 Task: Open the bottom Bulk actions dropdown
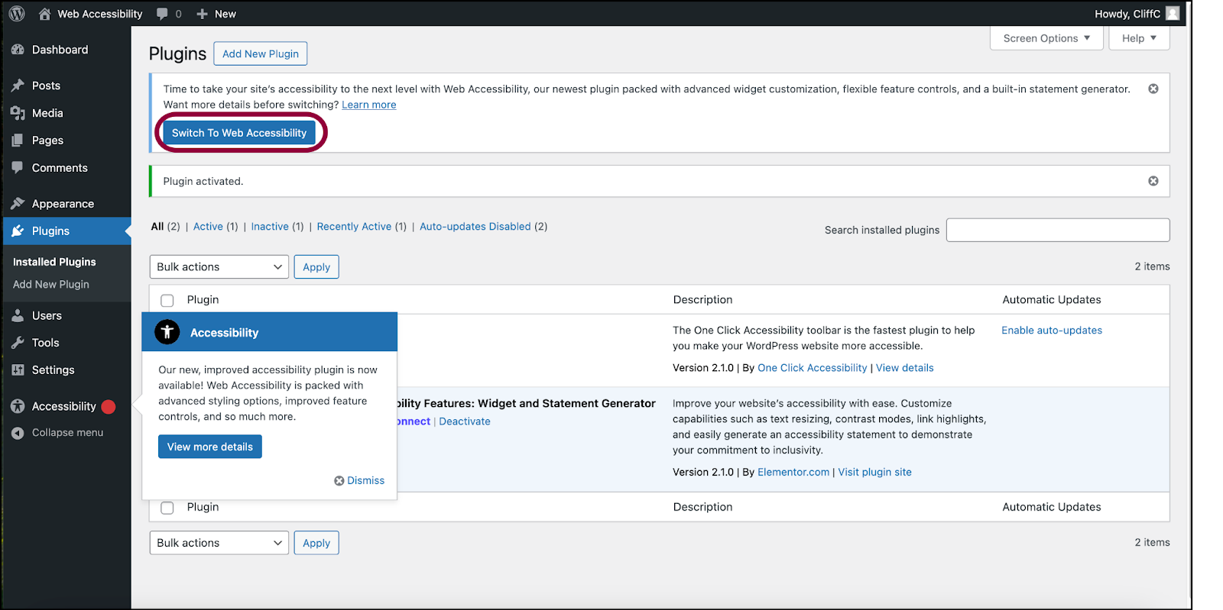[x=219, y=543]
